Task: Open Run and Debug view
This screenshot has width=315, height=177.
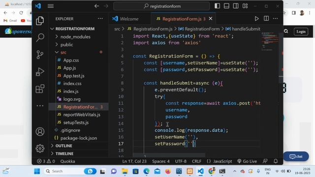Action: tap(40, 72)
